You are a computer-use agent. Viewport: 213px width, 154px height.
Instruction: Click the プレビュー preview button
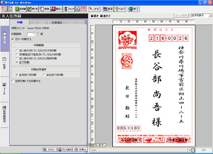(x=49, y=149)
